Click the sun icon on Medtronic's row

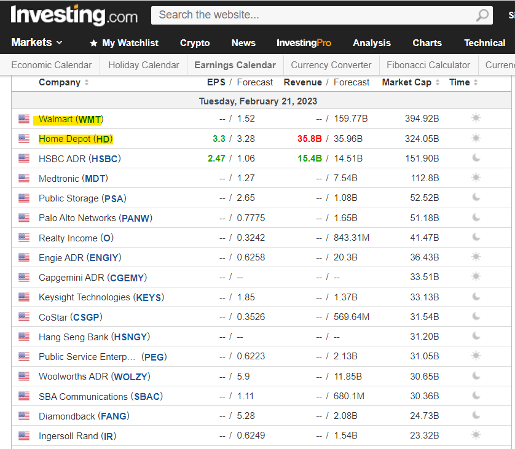click(x=476, y=178)
